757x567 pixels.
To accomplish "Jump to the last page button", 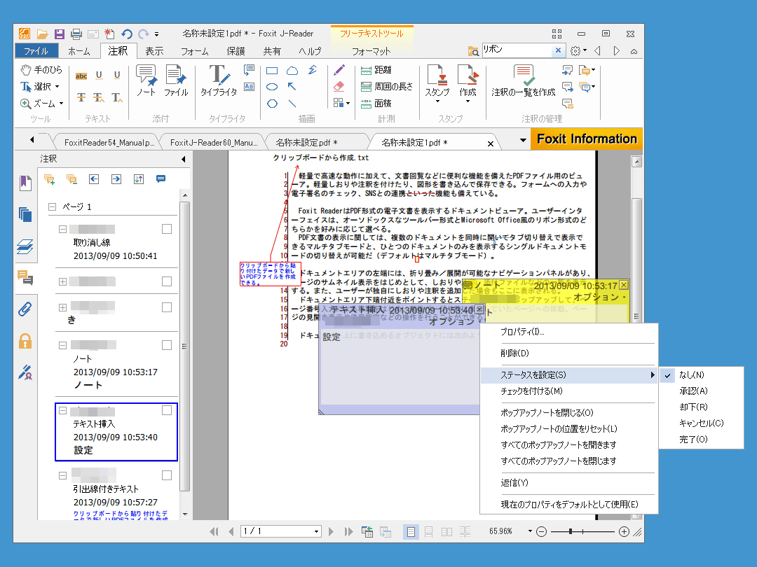I will point(348,531).
